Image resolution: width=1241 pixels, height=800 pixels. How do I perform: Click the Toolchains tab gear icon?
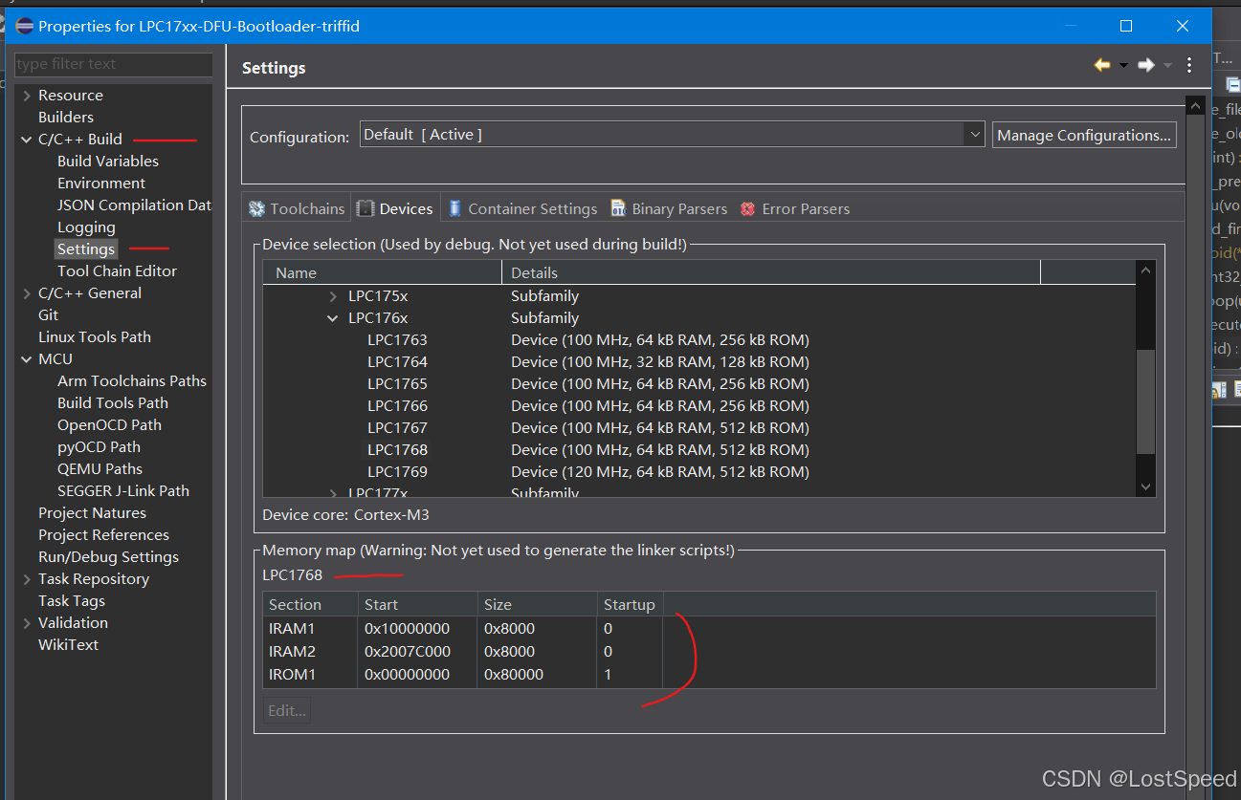[x=256, y=208]
